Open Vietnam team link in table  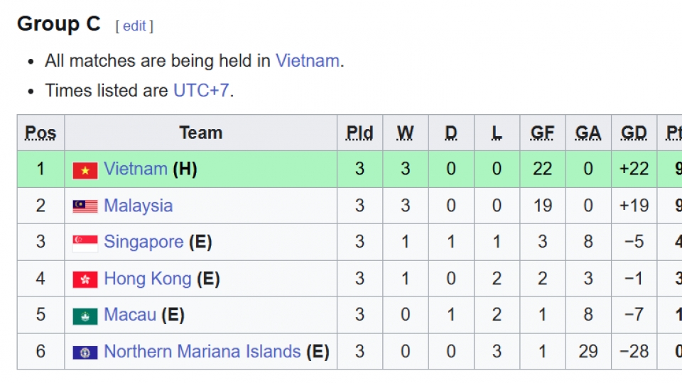135,169
